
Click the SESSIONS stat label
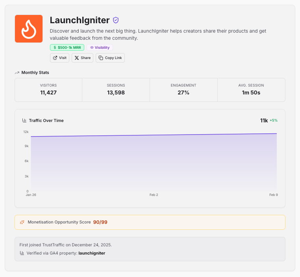tap(116, 85)
